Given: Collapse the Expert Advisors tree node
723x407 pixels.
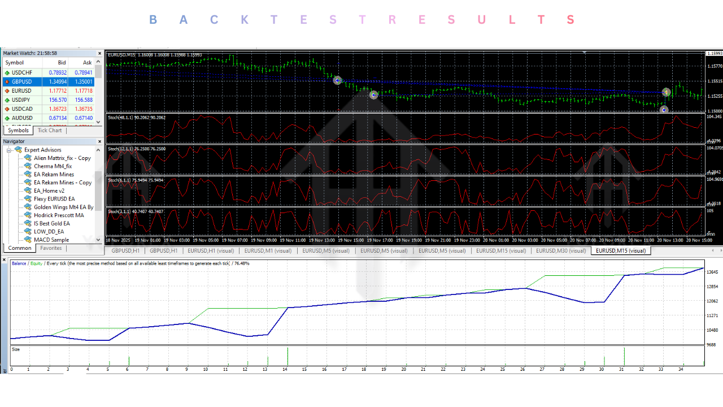Looking at the screenshot, I should (x=10, y=149).
